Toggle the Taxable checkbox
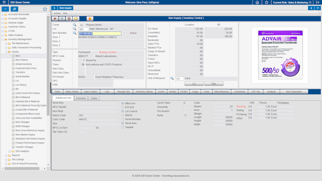322x181 pixels. click(x=123, y=127)
